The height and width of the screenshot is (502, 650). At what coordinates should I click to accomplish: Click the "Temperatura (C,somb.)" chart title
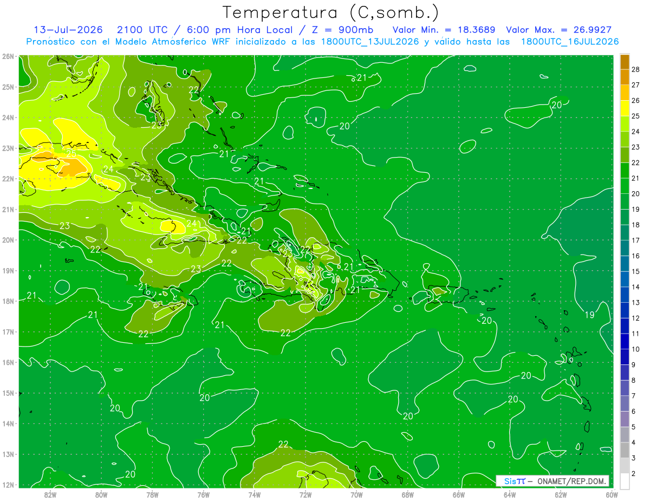[x=331, y=13]
